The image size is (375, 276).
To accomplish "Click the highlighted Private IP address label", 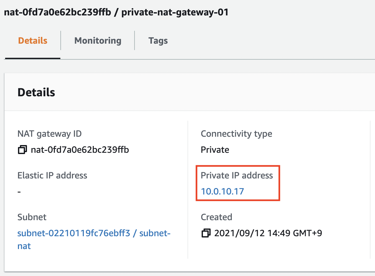I will pyautogui.click(x=237, y=175).
